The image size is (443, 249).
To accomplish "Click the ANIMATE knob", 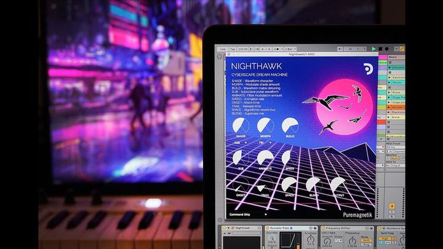I will pyautogui.click(x=265, y=158).
